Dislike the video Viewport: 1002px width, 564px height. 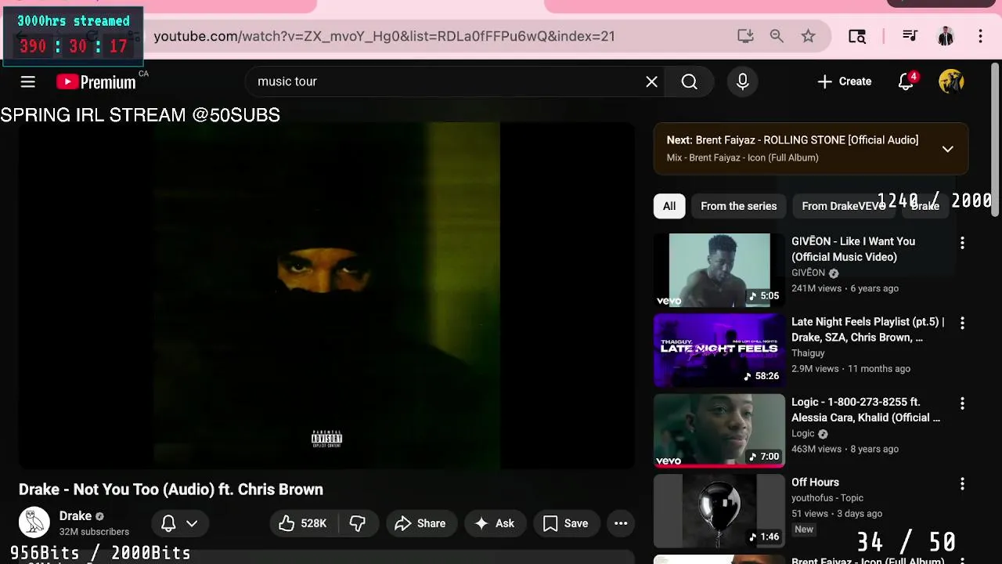click(358, 523)
